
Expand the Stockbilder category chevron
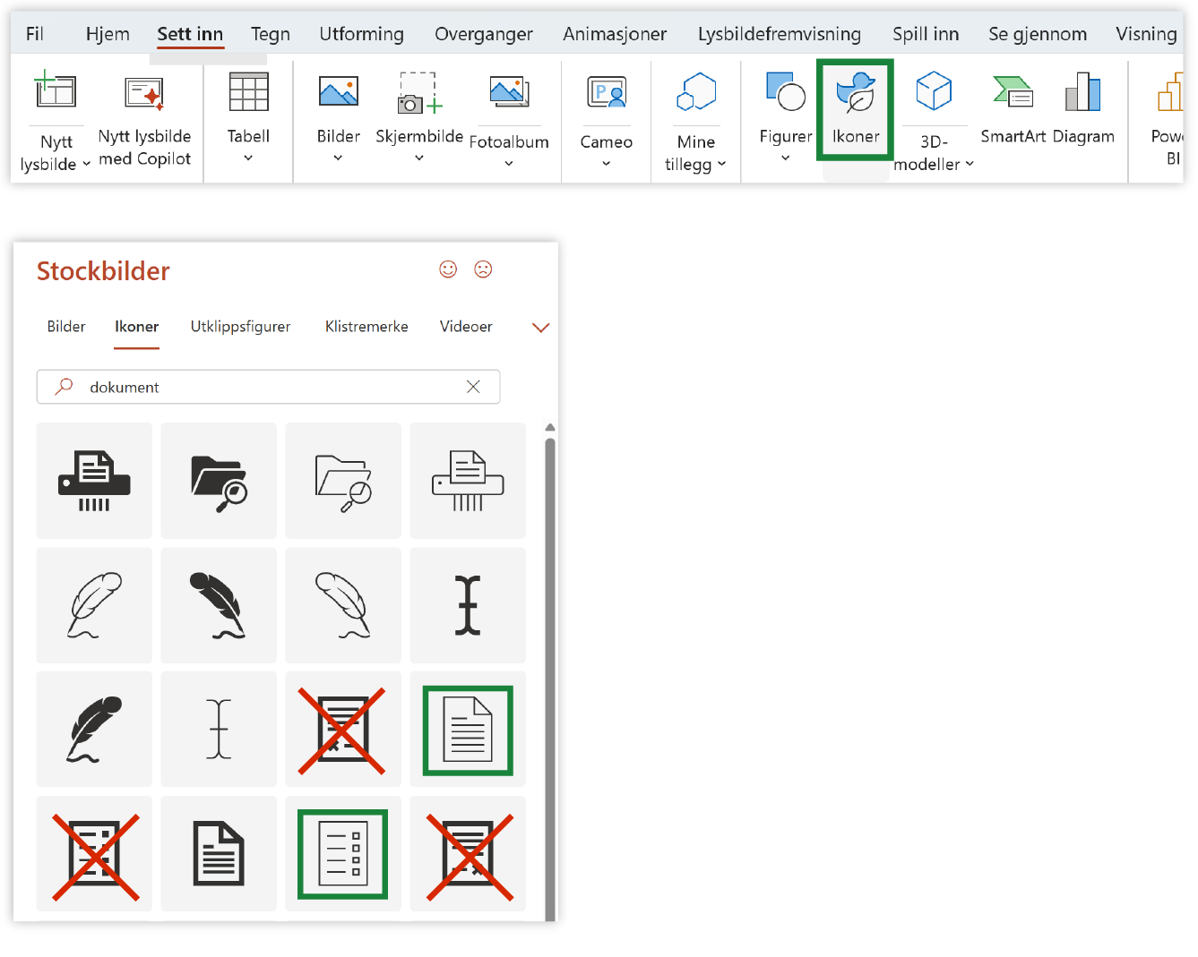540,328
